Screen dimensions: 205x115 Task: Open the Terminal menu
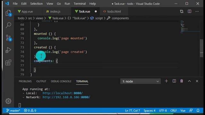pos(80,4)
